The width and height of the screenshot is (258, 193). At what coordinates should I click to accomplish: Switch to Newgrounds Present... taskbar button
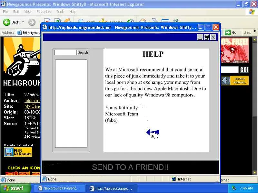[60, 188]
